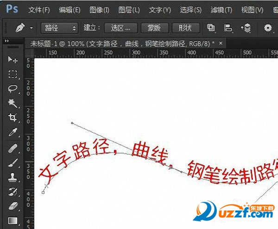Select the Magic Wand tool
Screen dimensions: 278x229
click(13, 103)
